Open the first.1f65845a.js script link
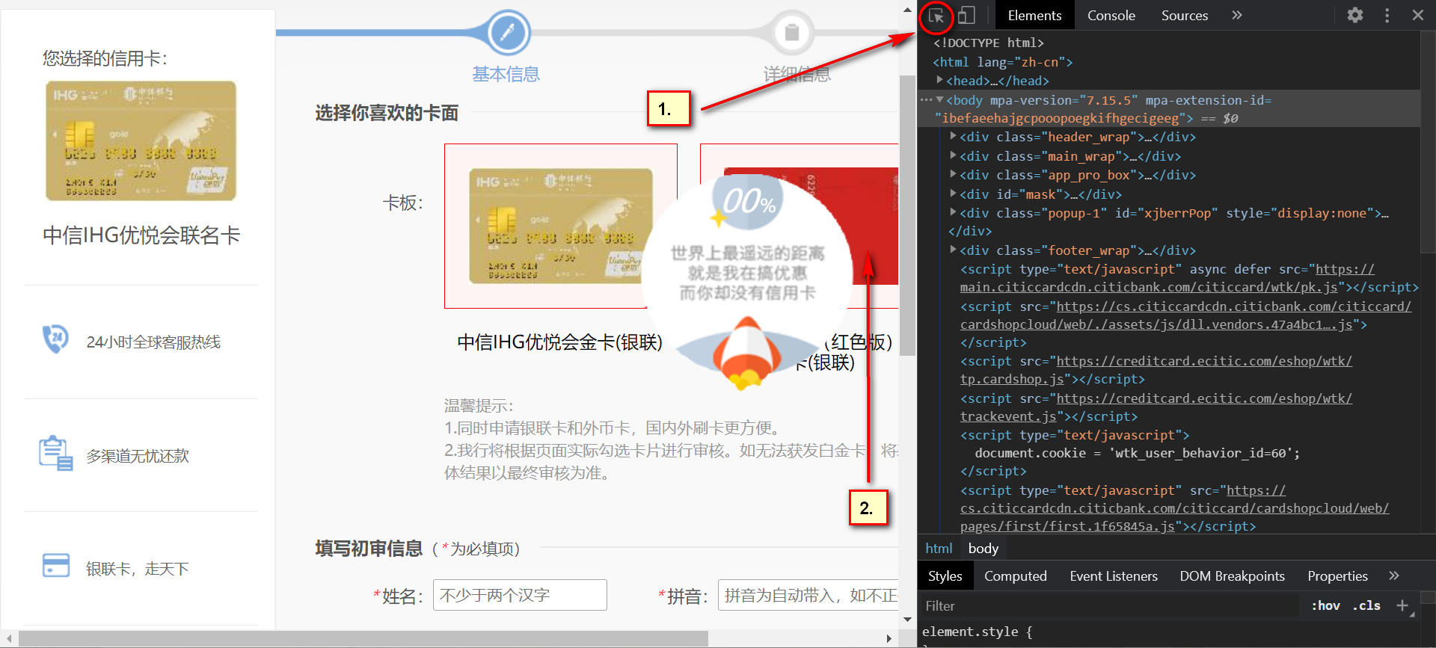Screen dimensions: 1436x648 click(x=1174, y=508)
